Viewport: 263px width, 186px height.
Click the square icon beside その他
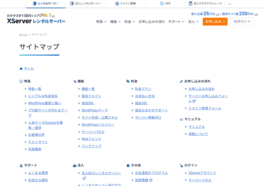point(128,166)
